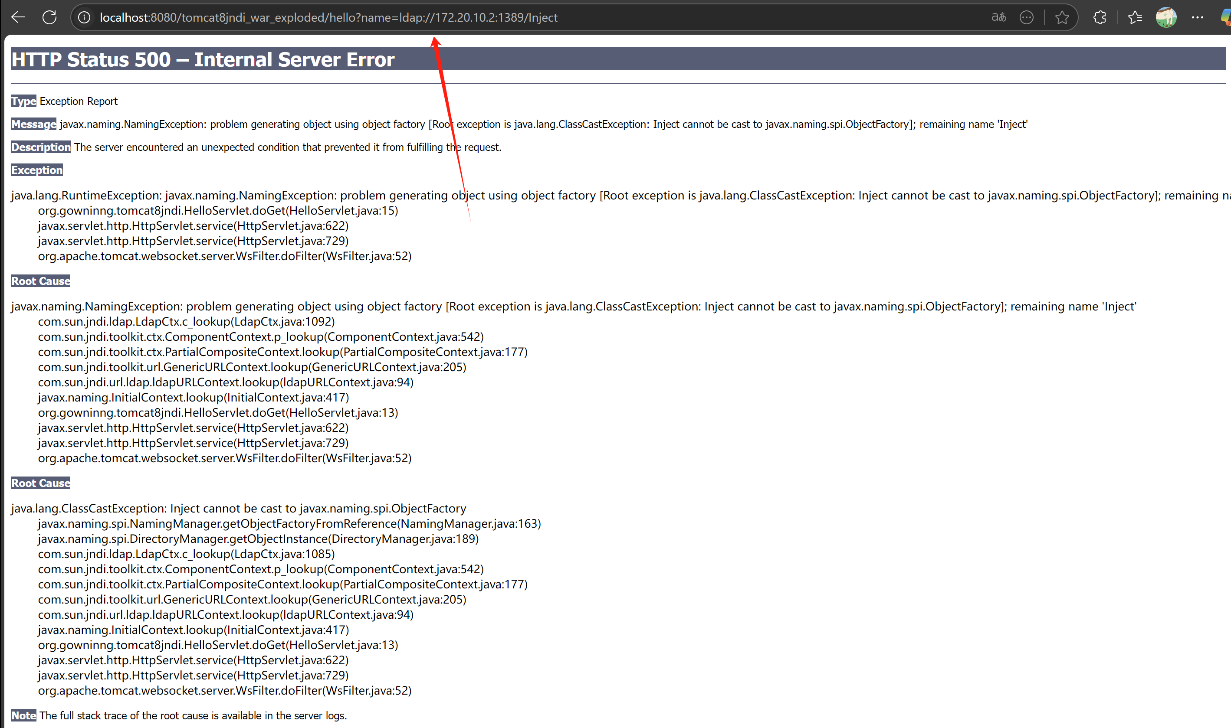Click the java.lang.ClassCastException root cause line
This screenshot has width=1231, height=728.
[x=239, y=508]
